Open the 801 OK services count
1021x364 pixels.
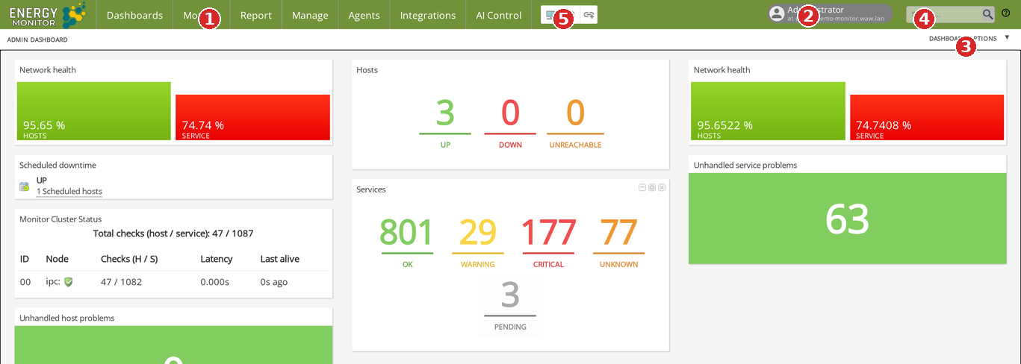pos(407,233)
